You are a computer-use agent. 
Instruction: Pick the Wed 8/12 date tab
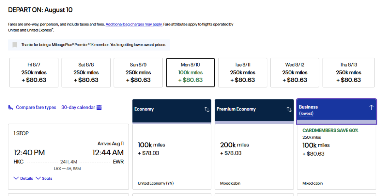coord(295,73)
